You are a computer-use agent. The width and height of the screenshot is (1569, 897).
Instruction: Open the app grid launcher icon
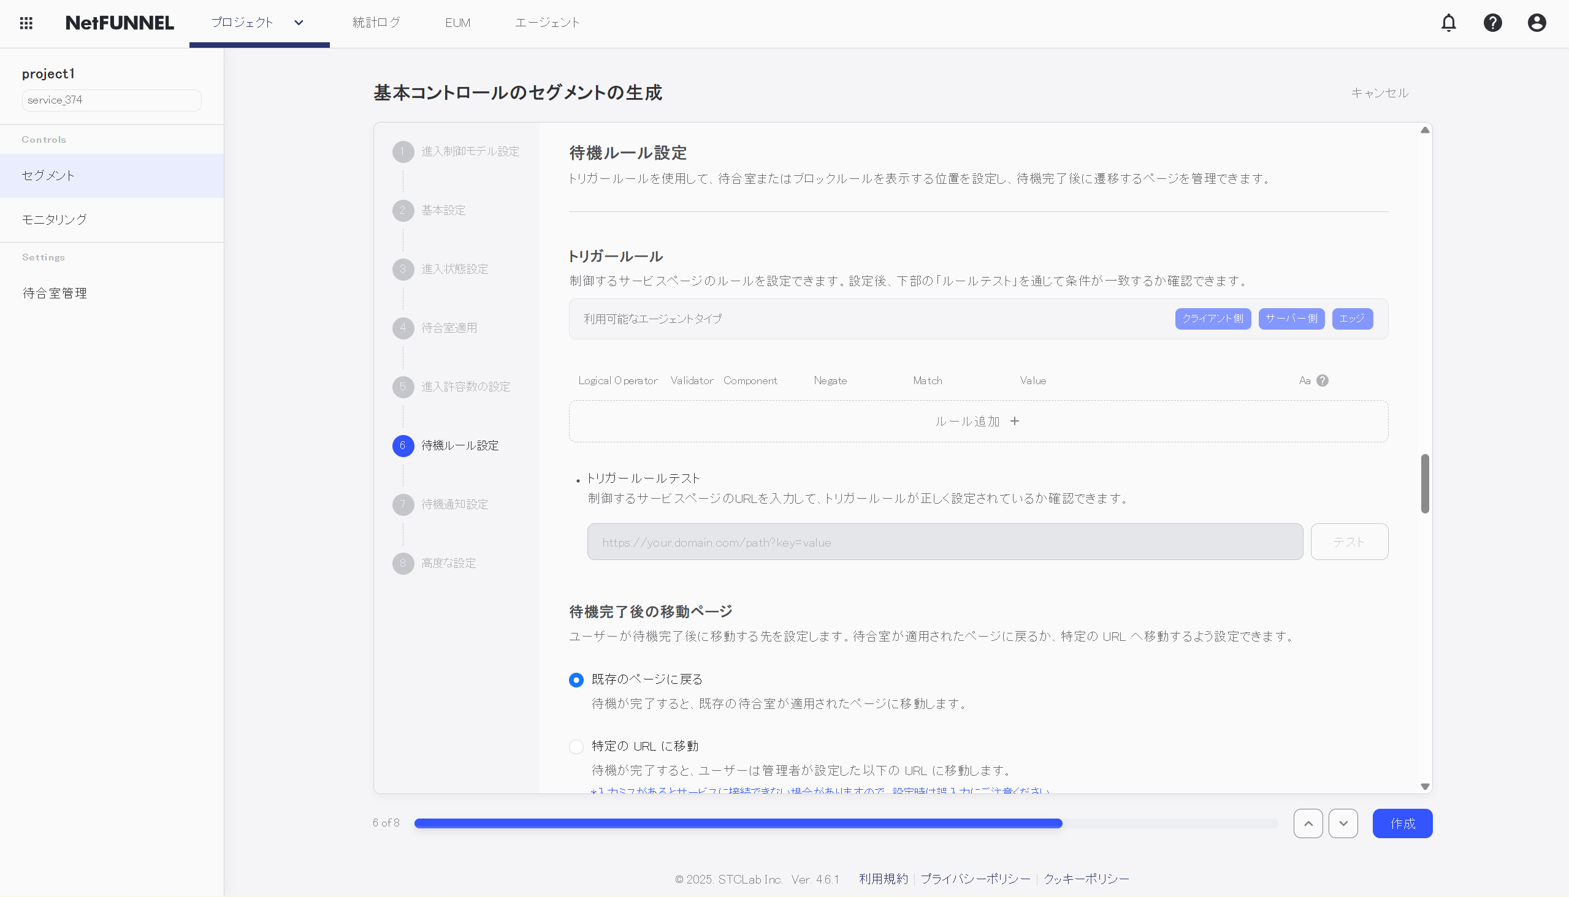pos(26,23)
